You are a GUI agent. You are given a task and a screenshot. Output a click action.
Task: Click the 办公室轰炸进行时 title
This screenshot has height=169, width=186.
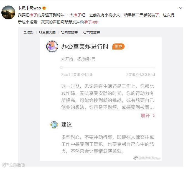click(x=85, y=47)
